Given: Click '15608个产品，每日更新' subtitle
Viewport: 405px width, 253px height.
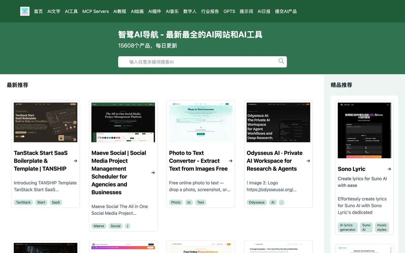Looking at the screenshot, I should (x=148, y=46).
